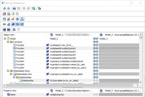Click the Relationship tree item
Viewport: 145px width, 97px height.
28,81
